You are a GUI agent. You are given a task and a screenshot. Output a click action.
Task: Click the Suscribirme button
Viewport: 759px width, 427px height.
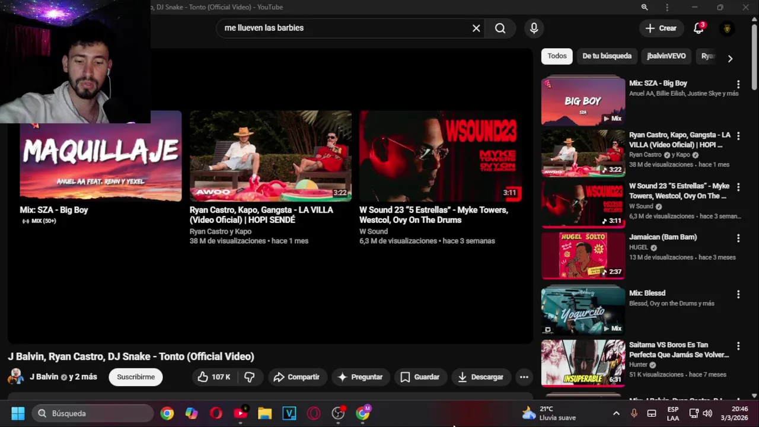click(x=136, y=377)
